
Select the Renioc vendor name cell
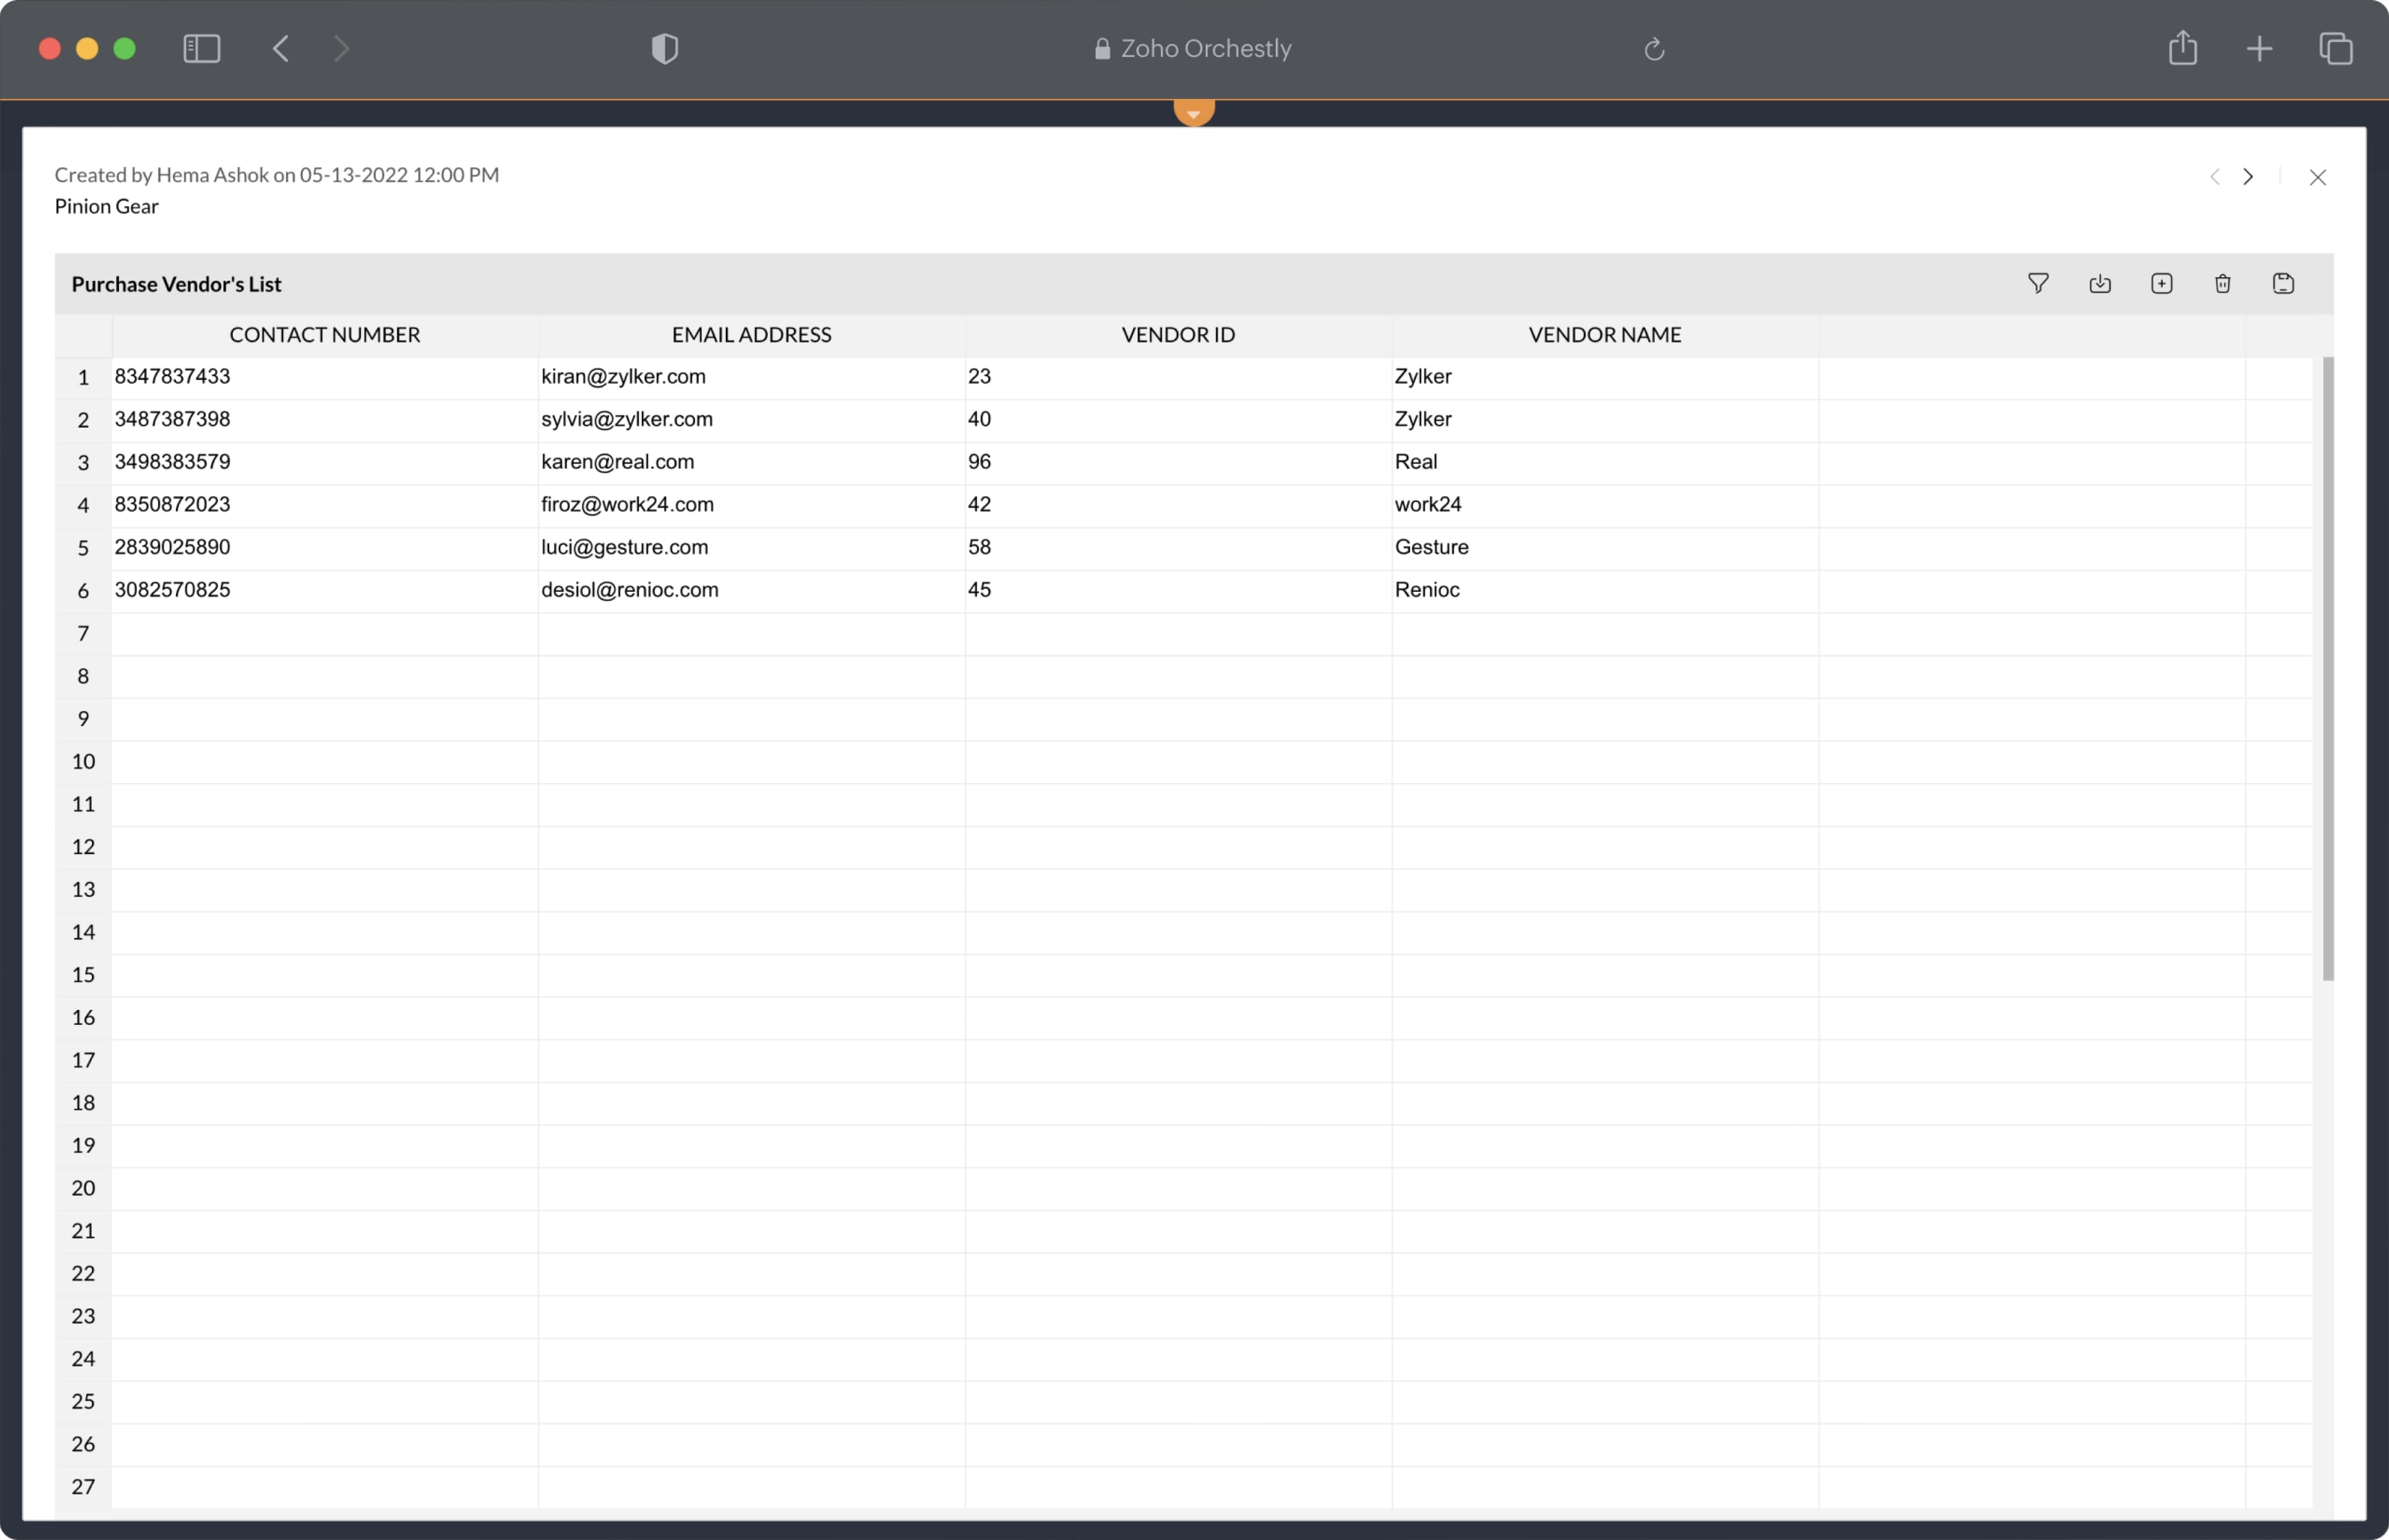1605,591
